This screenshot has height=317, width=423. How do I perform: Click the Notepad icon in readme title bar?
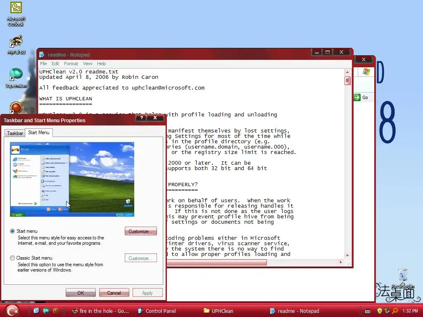point(42,55)
